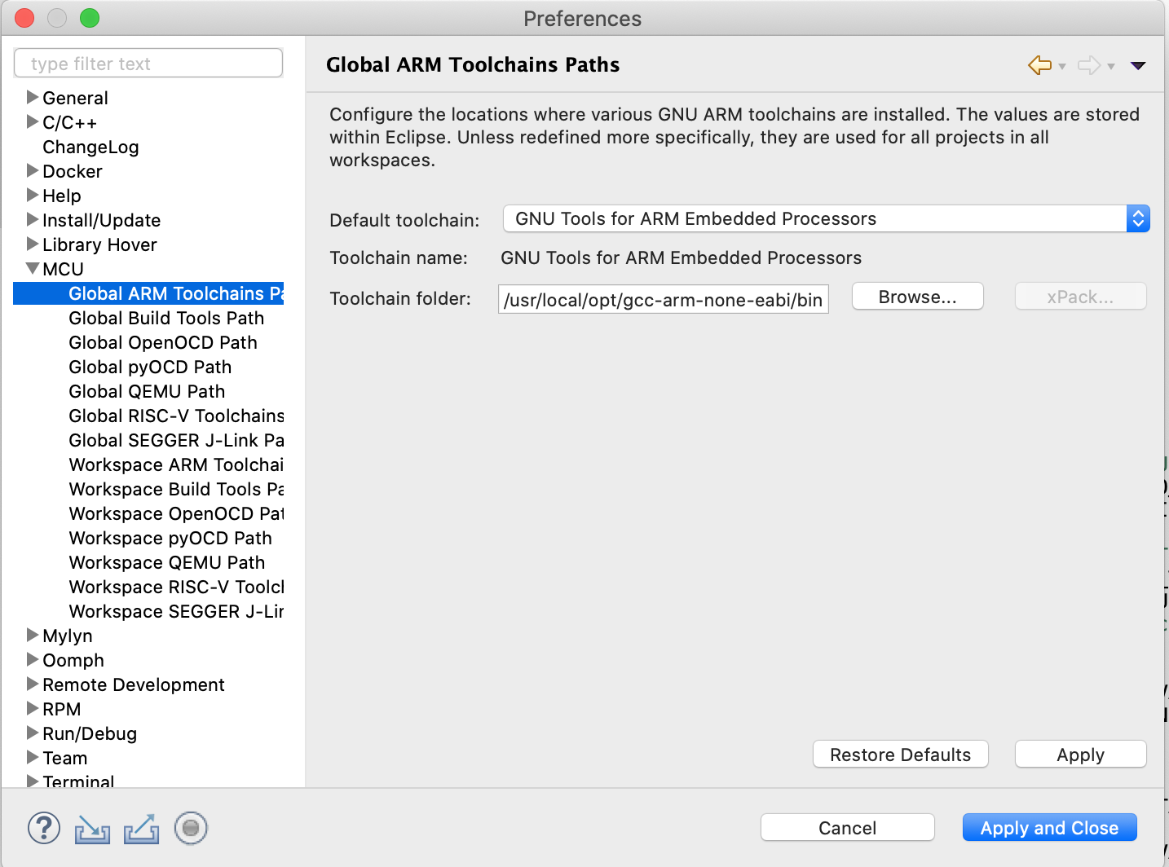The width and height of the screenshot is (1169, 867).
Task: Click the Toolchain name value text
Action: pos(681,257)
